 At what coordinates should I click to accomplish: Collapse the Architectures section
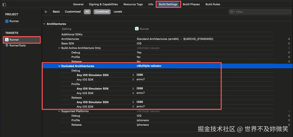point(44,24)
